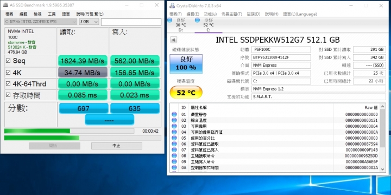Open the 佈景主題(T) theme menu

pos(232,14)
